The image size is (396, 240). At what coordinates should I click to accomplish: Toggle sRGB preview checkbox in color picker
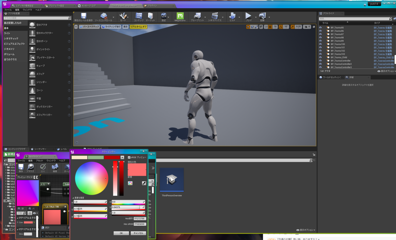(129, 158)
